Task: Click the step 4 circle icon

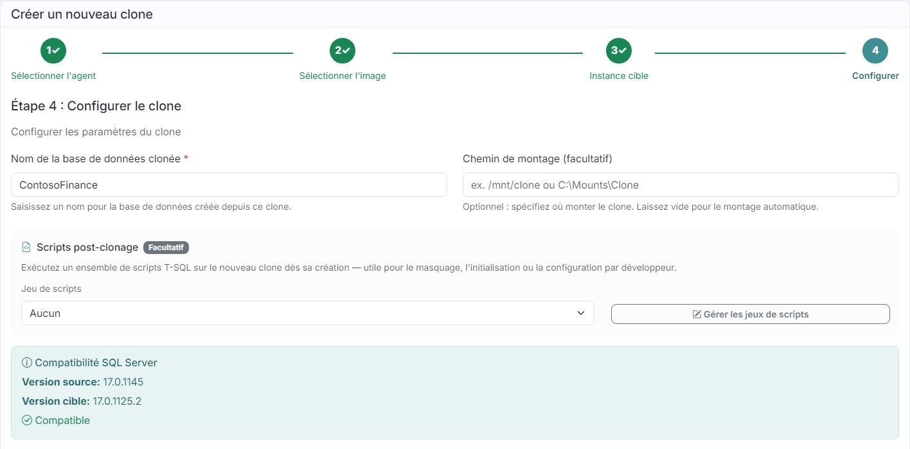Action: pos(875,51)
